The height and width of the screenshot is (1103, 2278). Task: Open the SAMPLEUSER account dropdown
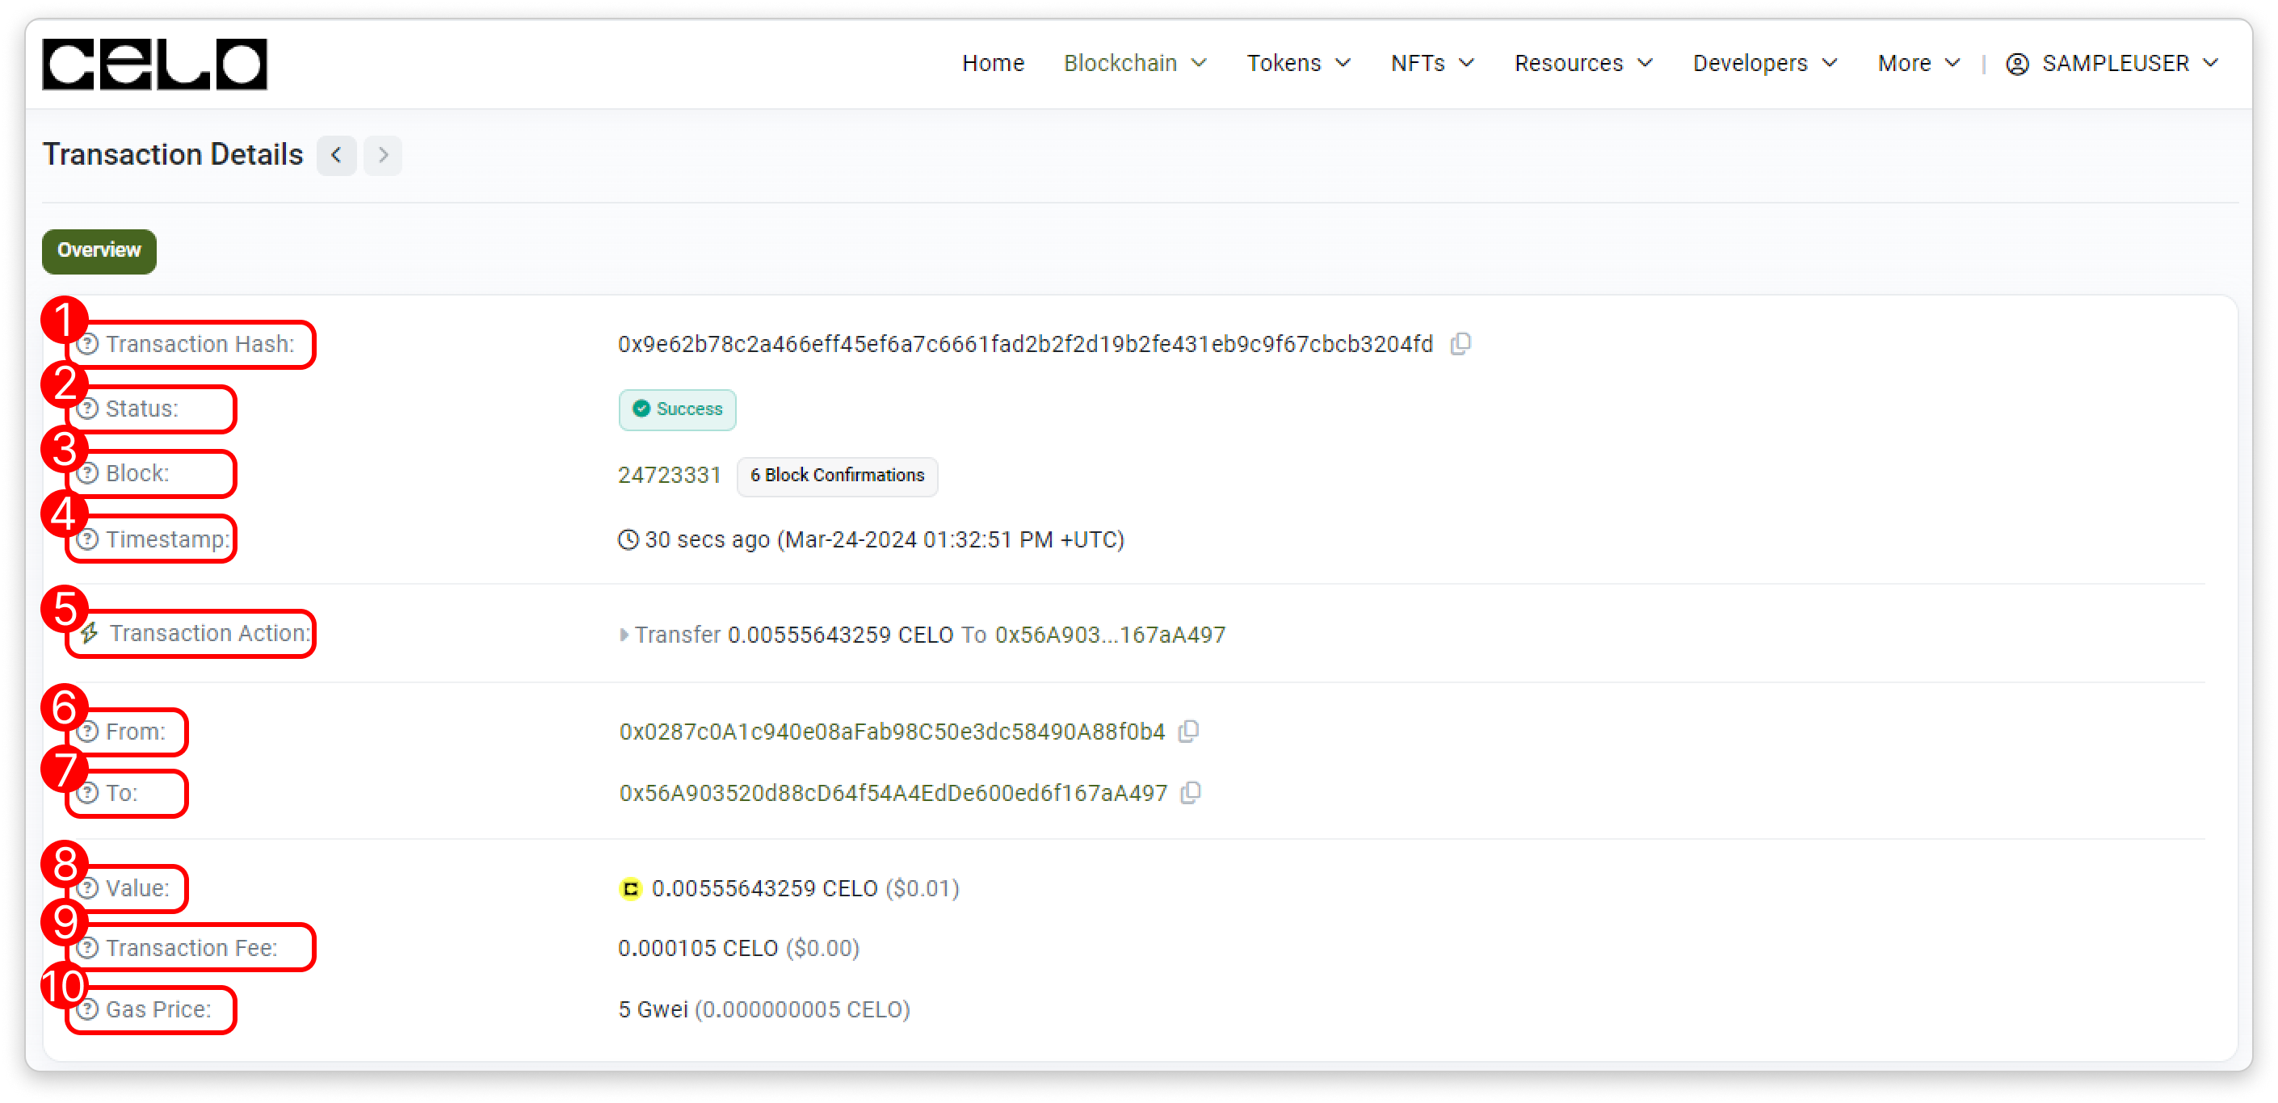tap(2112, 64)
